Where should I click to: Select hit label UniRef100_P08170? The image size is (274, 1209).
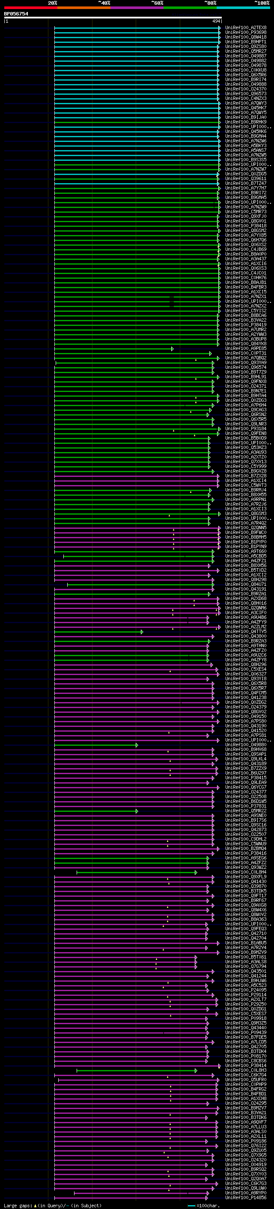[245, 1056]
